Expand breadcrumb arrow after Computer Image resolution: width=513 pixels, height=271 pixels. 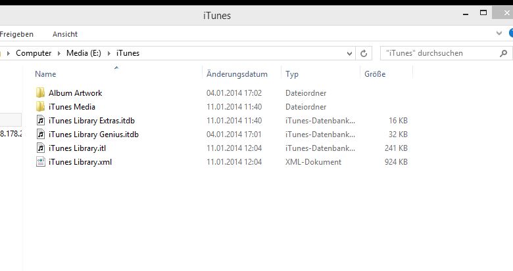pyautogui.click(x=59, y=53)
